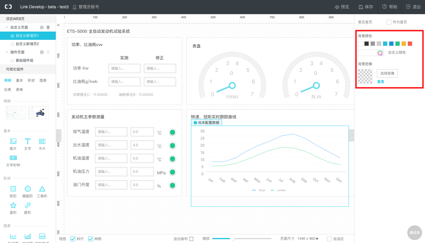425x243 pixels.
Task: Switch to the 图表 tab
Action: [x=43, y=81]
